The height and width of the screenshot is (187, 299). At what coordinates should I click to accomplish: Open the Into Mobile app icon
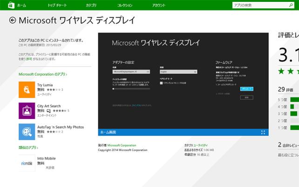click(x=27, y=163)
